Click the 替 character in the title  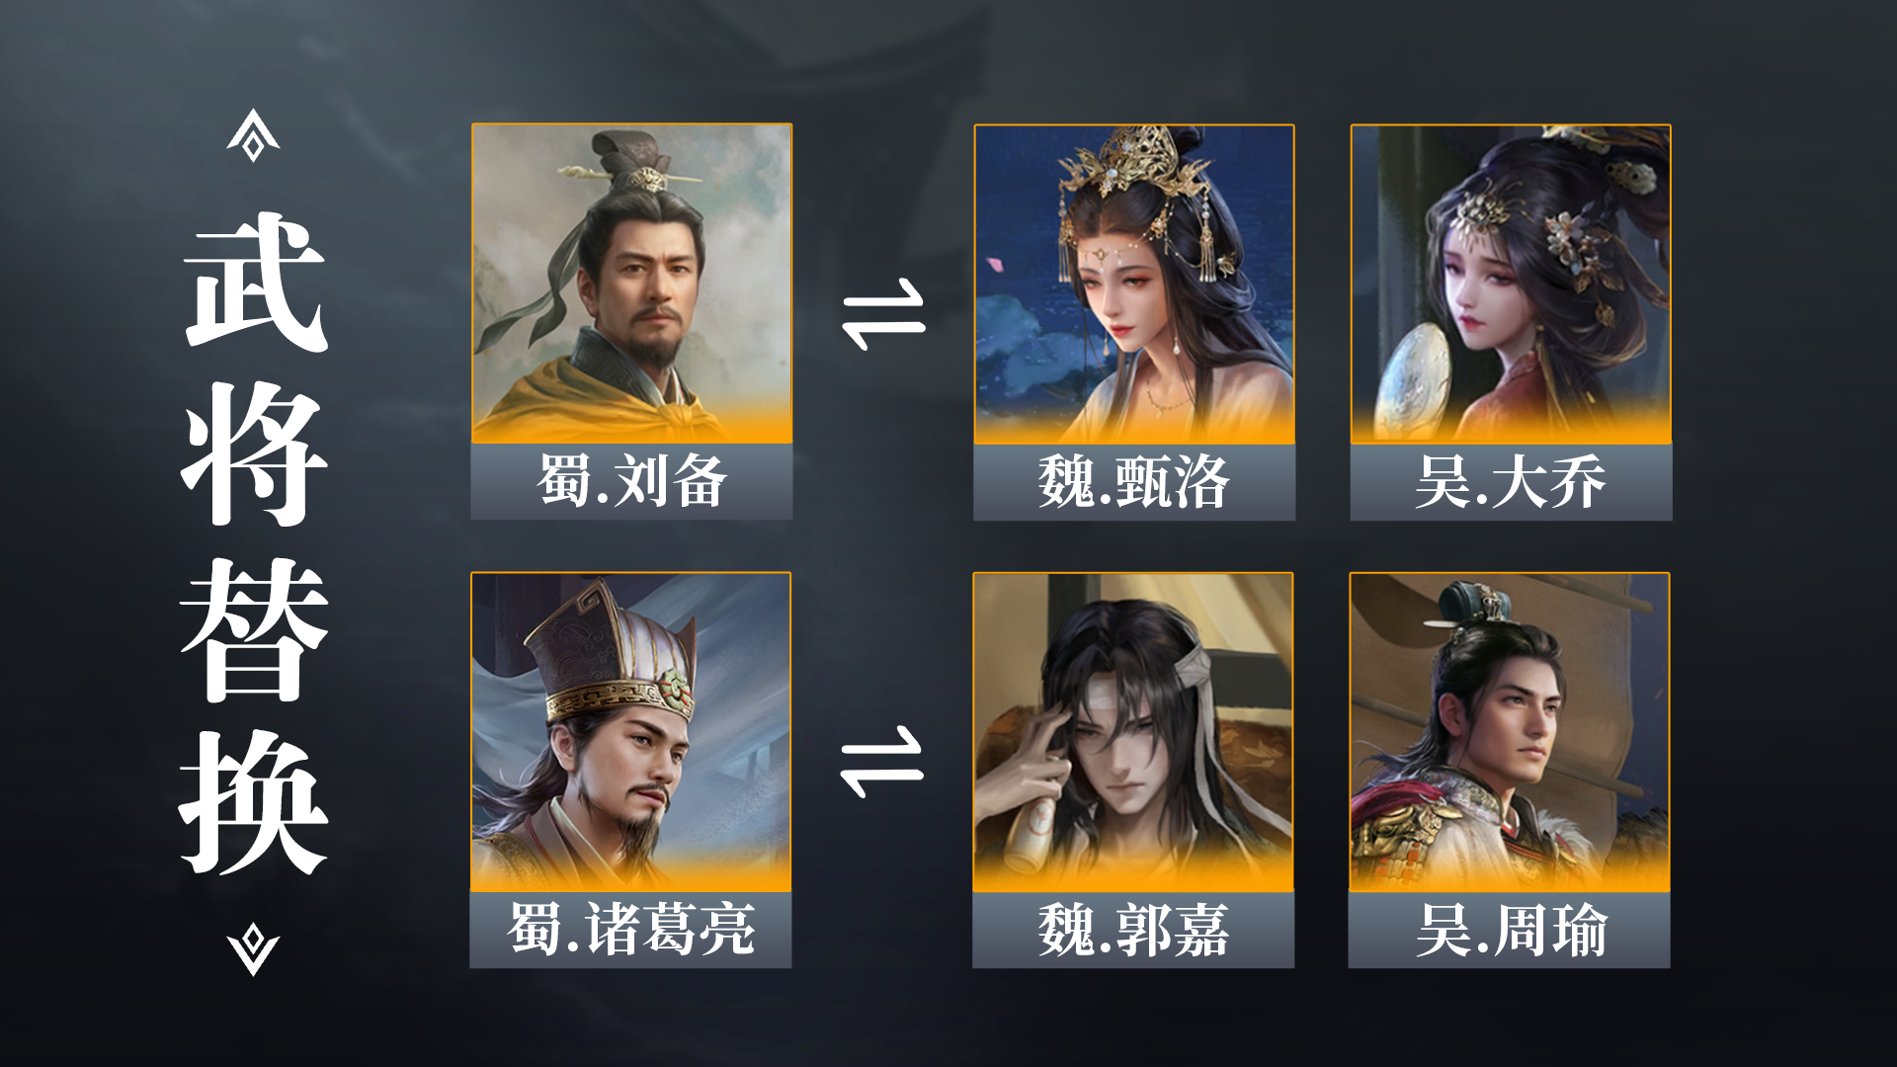[254, 629]
